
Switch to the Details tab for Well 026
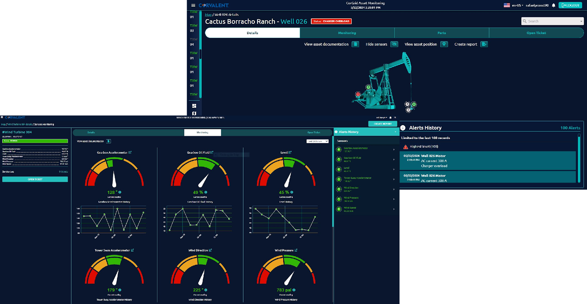point(252,33)
